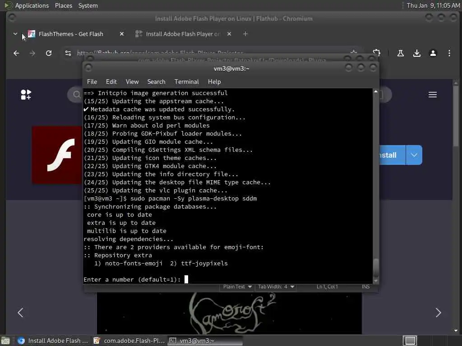462x346 pixels.
Task: Close the Install Adobe Flash Player tab
Action: (x=229, y=34)
